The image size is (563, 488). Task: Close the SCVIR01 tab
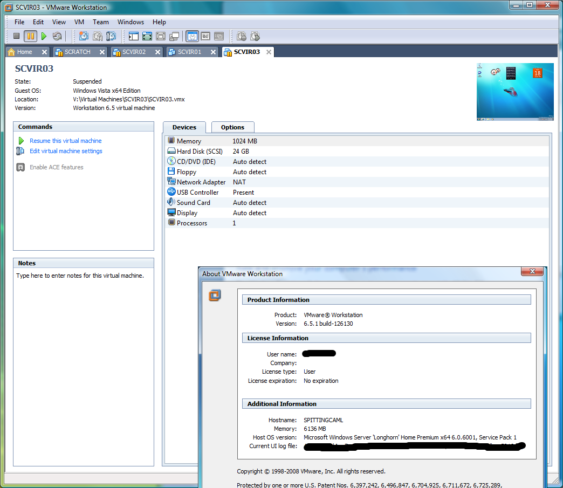pyautogui.click(x=213, y=52)
